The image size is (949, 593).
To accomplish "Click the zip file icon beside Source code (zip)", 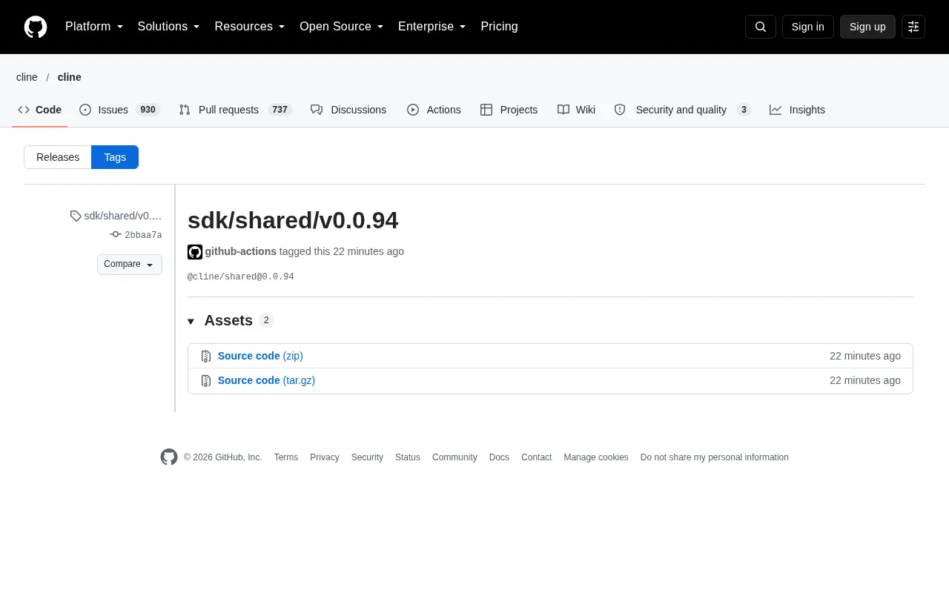I will point(206,357).
